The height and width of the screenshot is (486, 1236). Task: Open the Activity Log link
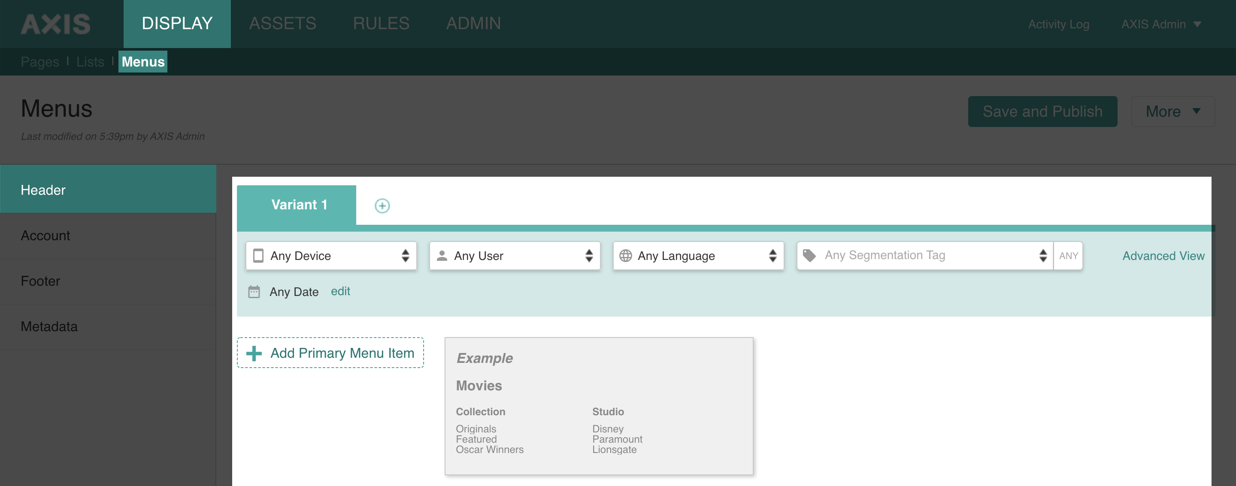pyautogui.click(x=1058, y=24)
